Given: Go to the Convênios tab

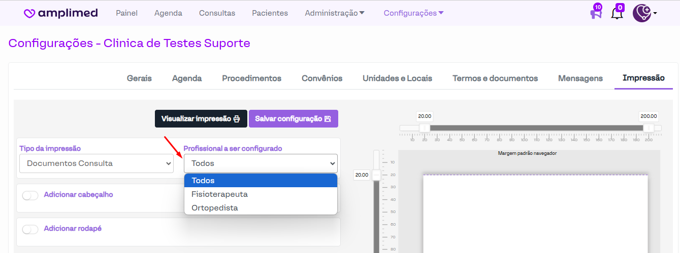Looking at the screenshot, I should coord(322,78).
